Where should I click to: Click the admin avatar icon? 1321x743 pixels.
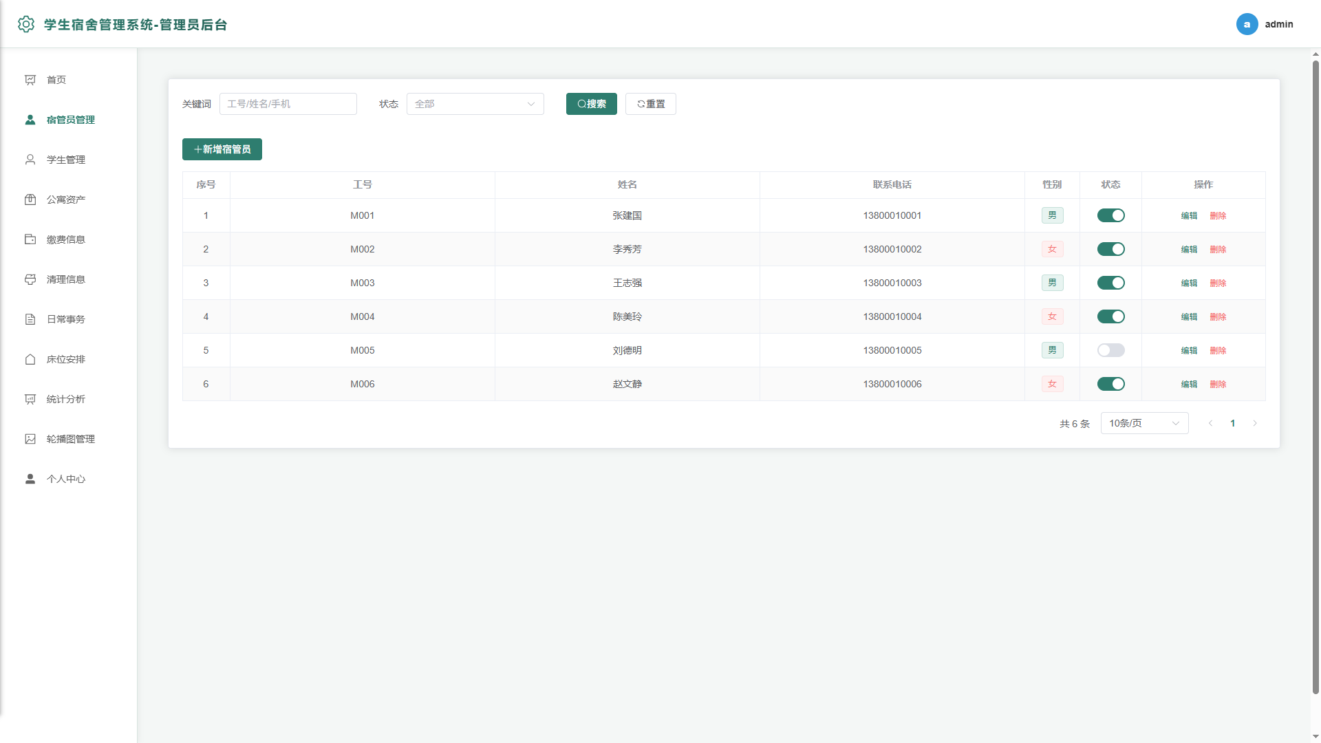[1247, 24]
